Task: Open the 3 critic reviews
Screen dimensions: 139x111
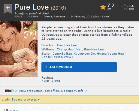Action: click(56, 81)
